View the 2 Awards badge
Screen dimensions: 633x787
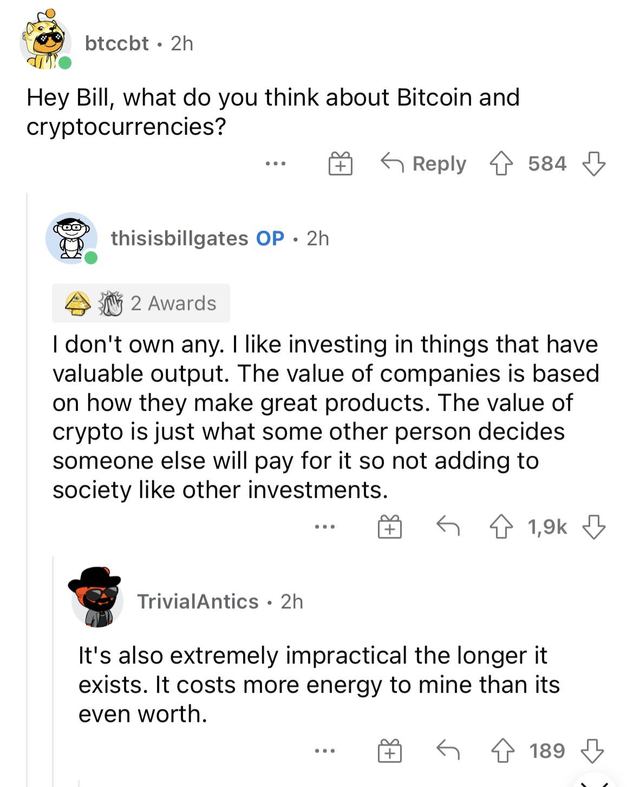click(141, 303)
